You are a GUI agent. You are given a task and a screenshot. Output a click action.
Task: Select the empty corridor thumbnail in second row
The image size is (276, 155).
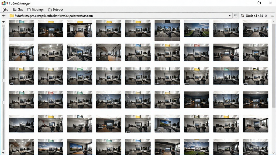click(109, 52)
